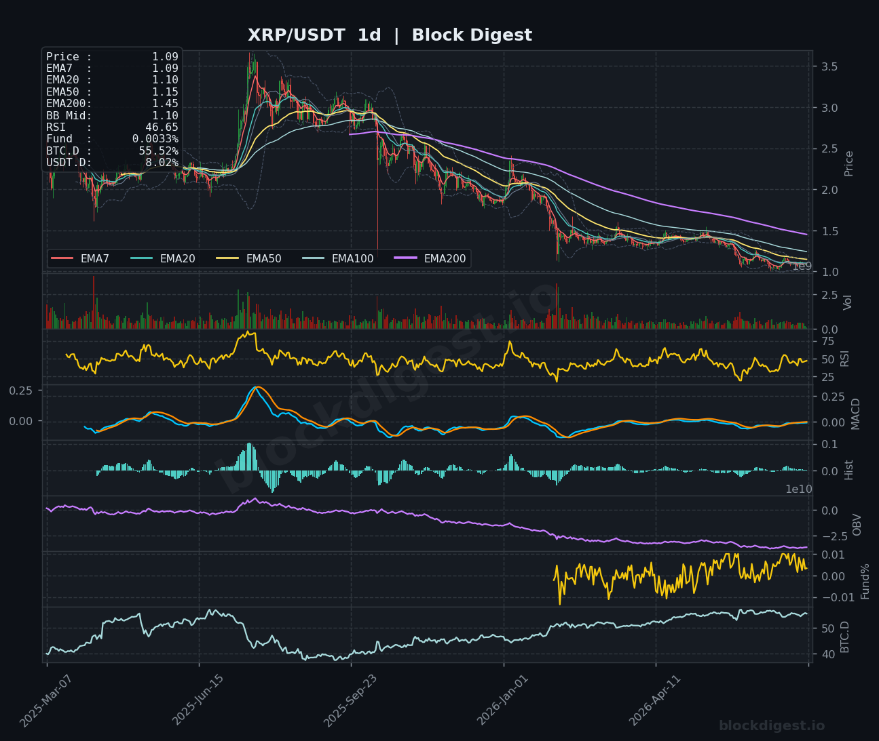Click the RSI axis label
This screenshot has height=741, width=879.
click(845, 358)
